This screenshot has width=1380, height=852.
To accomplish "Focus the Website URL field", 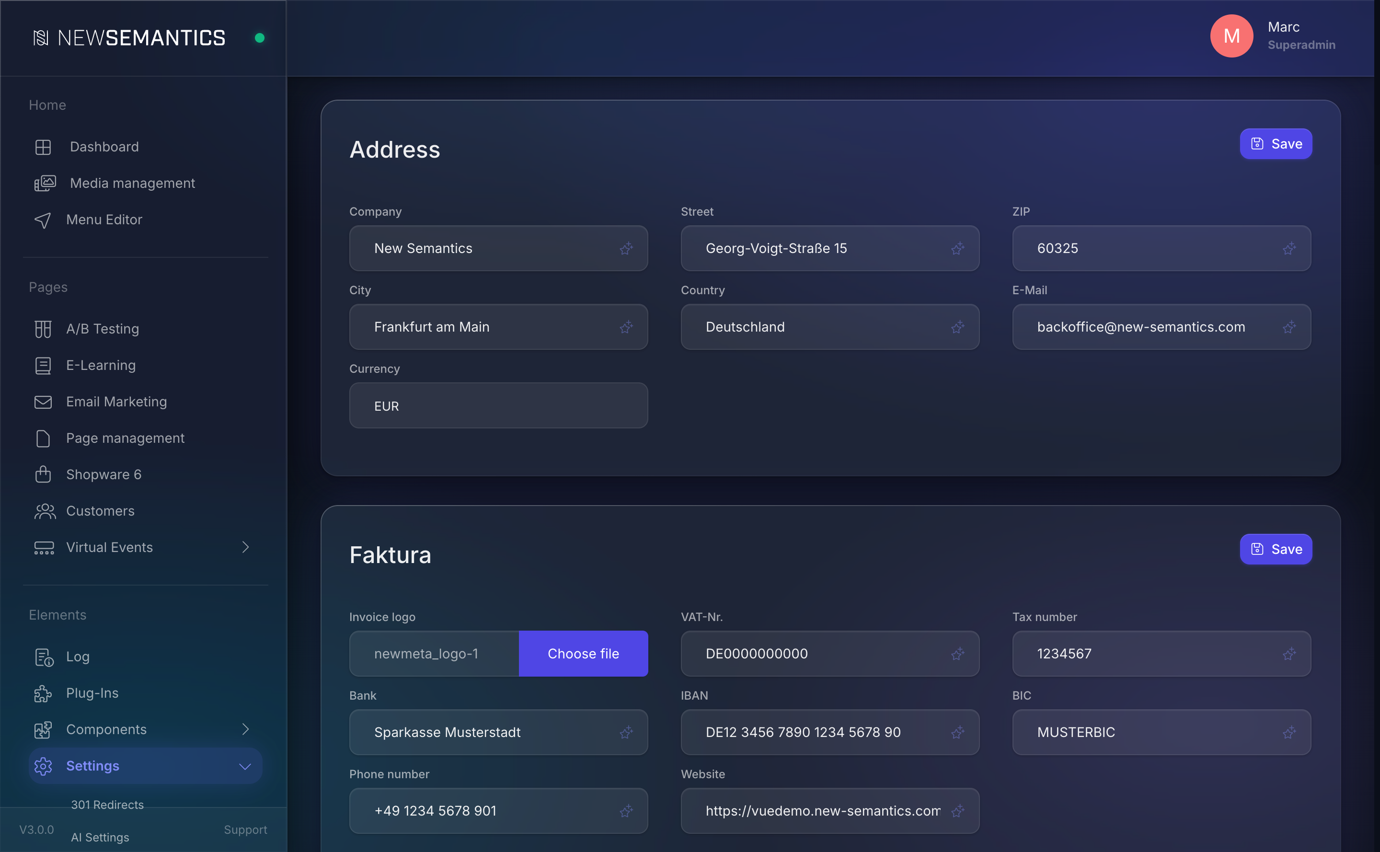I will [830, 811].
